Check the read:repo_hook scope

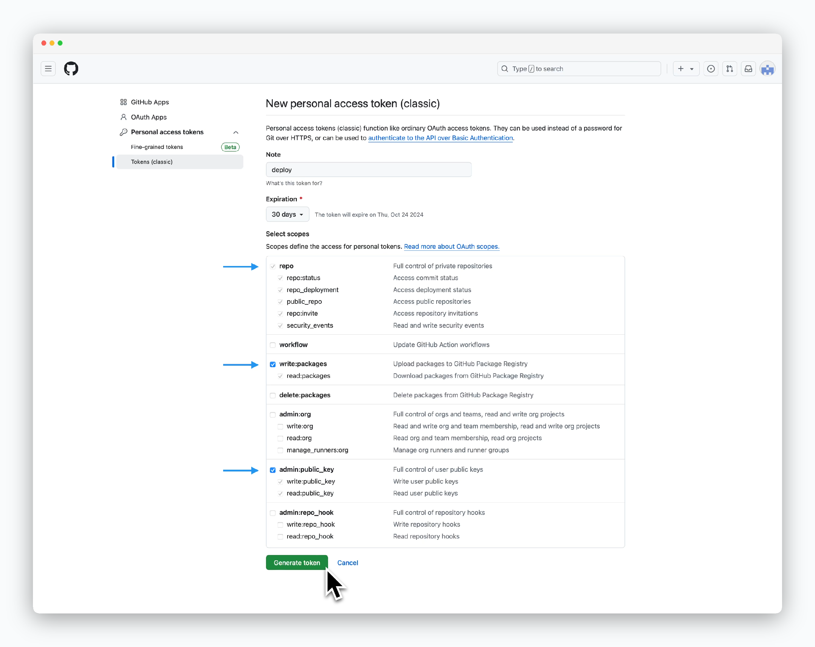[x=280, y=536]
